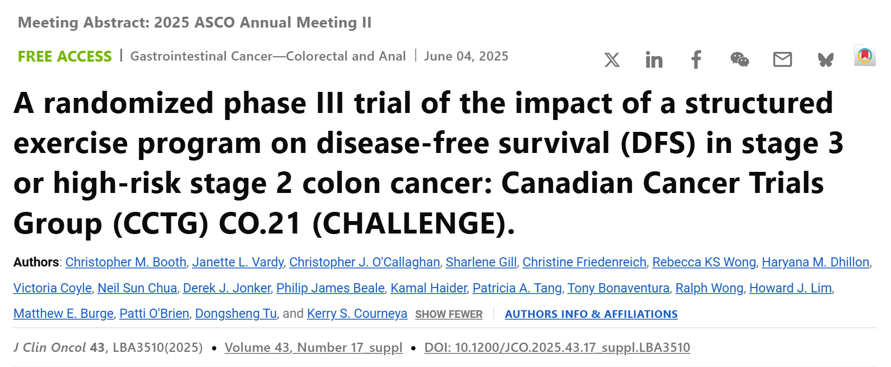
Task: Open Volume 43, Number 17_suppl issue
Action: [x=314, y=348]
